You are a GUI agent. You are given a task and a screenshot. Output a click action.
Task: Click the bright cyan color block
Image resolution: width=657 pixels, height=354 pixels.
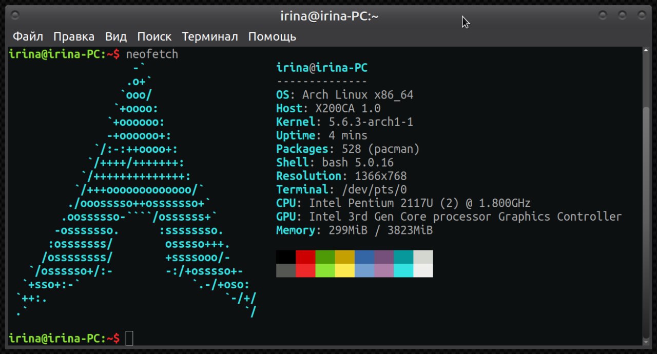403,270
